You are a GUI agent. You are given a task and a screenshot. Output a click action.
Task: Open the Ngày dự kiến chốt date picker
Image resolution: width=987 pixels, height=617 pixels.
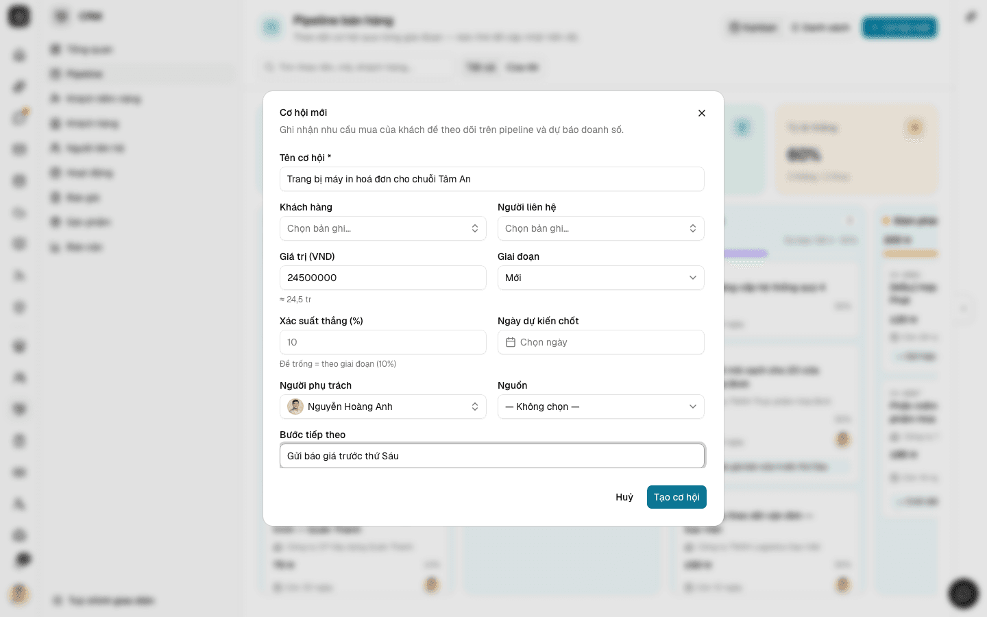coord(600,342)
